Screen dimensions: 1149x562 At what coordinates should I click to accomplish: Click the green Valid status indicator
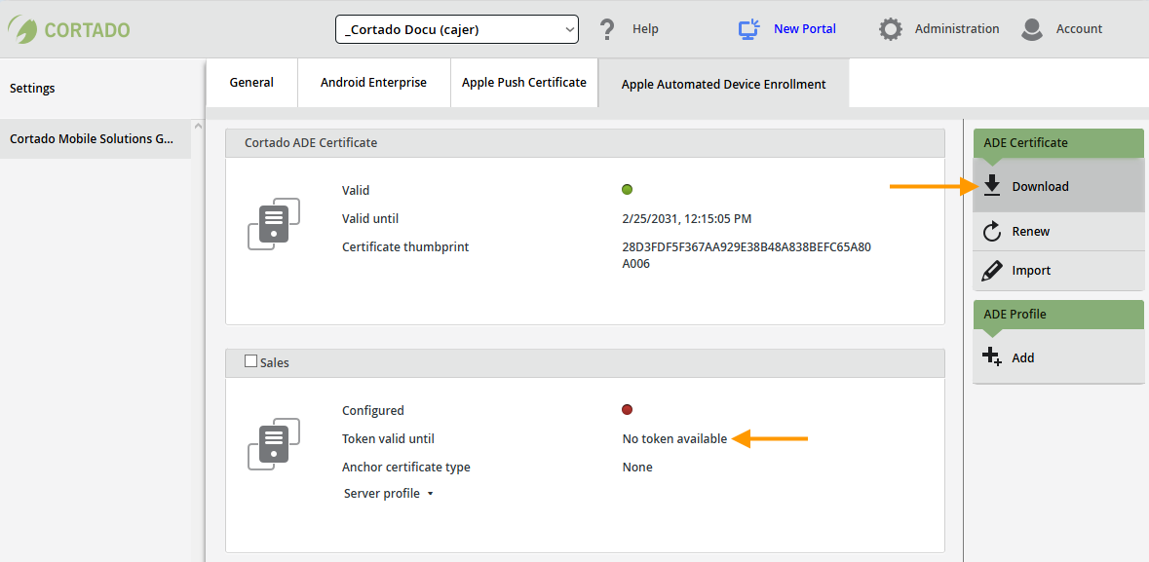[627, 189]
